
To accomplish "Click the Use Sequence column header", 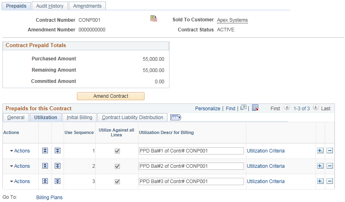I will pos(79,132).
